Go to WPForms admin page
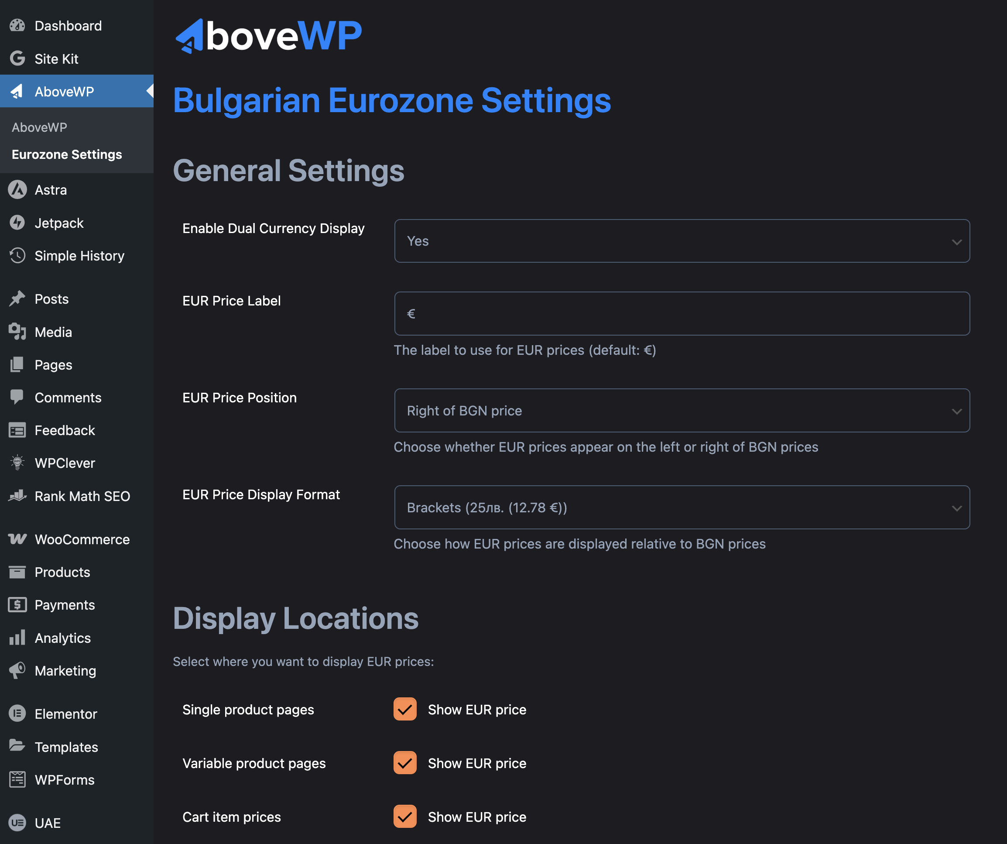The width and height of the screenshot is (1007, 844). coord(77,780)
